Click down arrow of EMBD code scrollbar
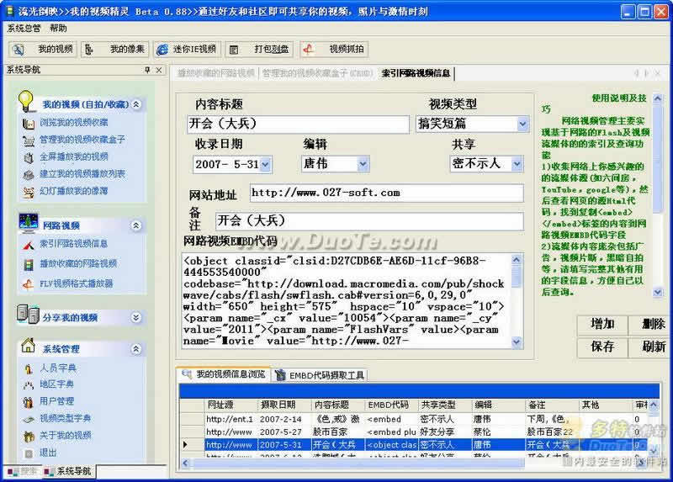 pos(517,342)
